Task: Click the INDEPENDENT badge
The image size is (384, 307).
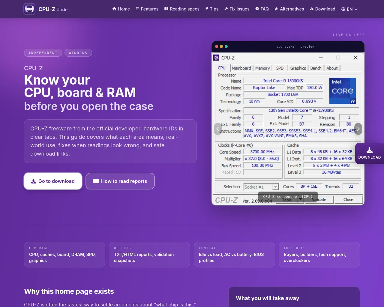Action: pyautogui.click(x=43, y=53)
